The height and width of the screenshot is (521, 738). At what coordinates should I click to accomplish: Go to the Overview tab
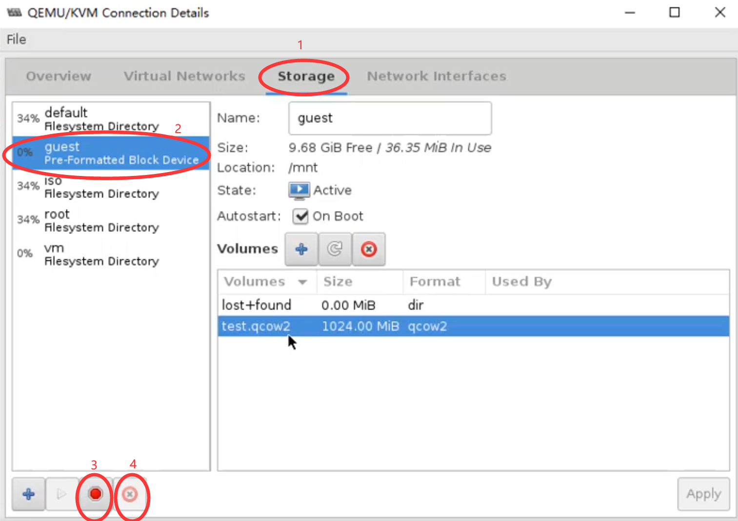click(59, 76)
